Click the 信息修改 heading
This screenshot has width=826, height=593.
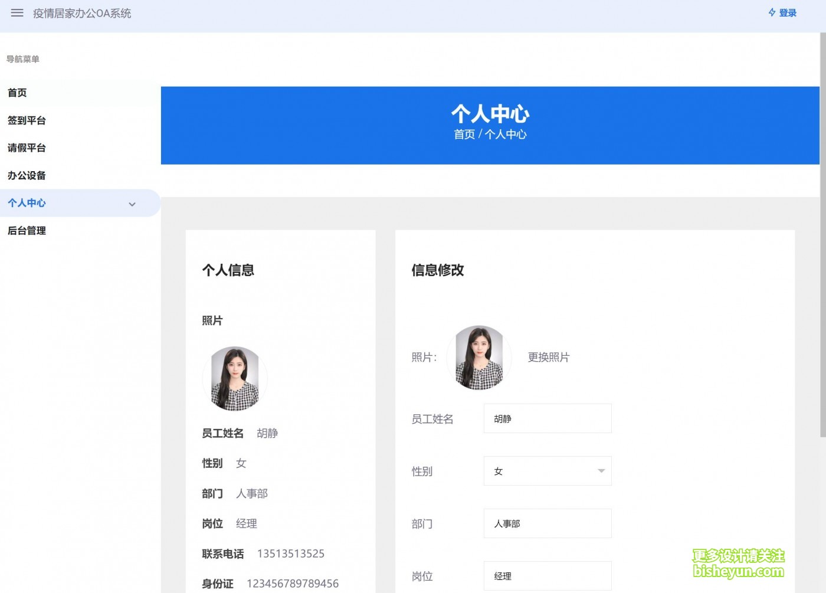pyautogui.click(x=438, y=270)
